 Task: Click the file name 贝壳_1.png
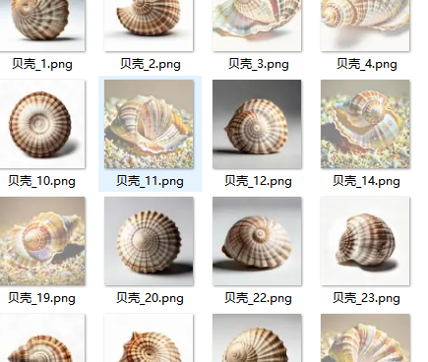coord(42,64)
